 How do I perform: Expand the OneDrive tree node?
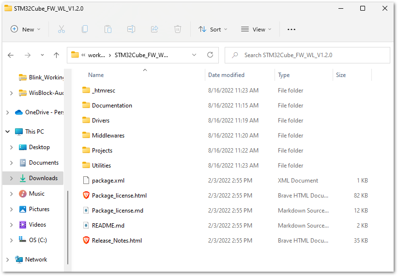coord(8,112)
